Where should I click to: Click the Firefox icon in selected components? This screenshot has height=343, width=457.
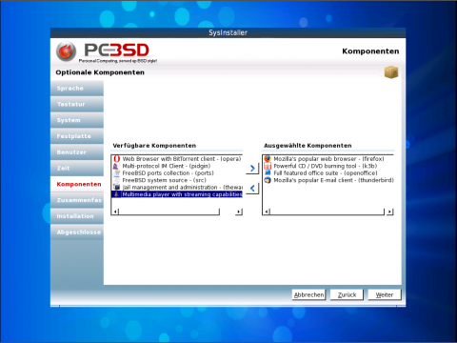(x=268, y=158)
